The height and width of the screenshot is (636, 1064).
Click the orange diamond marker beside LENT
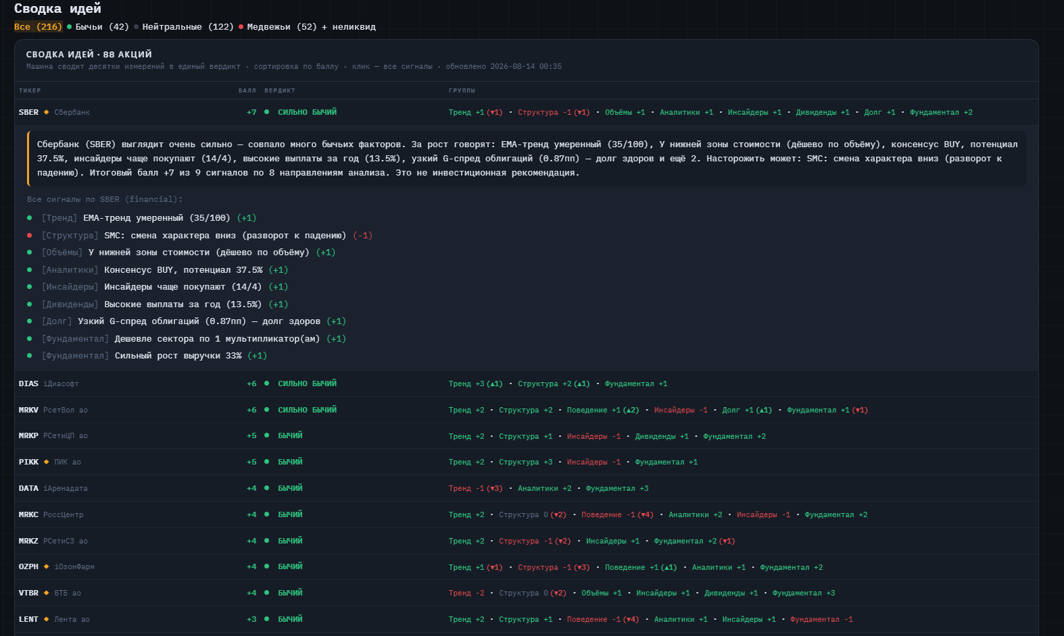tap(47, 619)
